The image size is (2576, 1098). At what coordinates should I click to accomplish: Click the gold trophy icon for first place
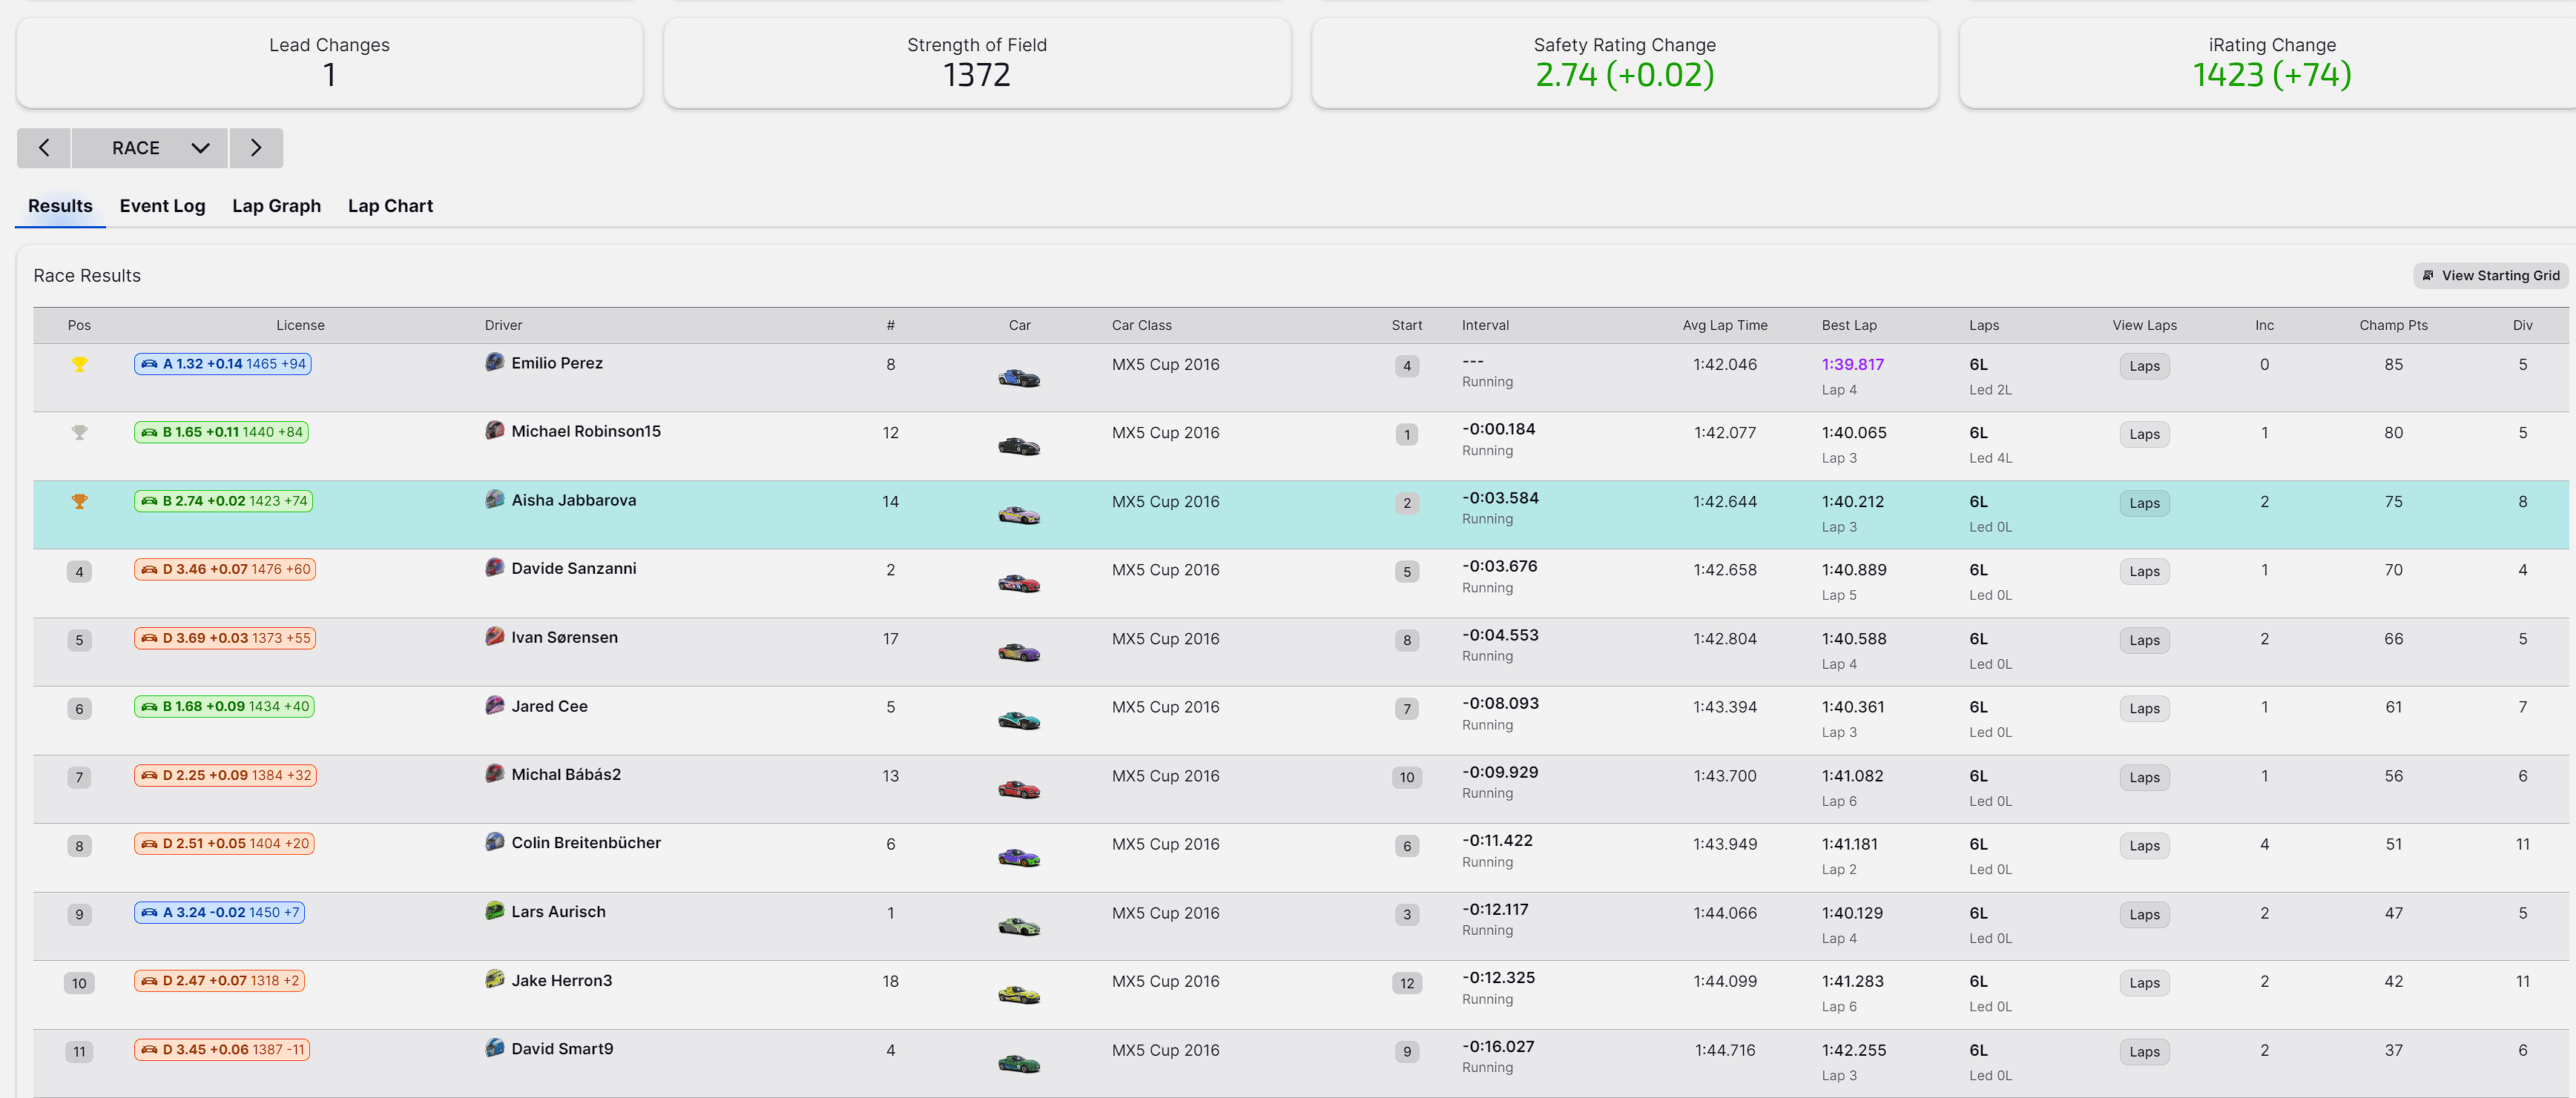[79, 365]
